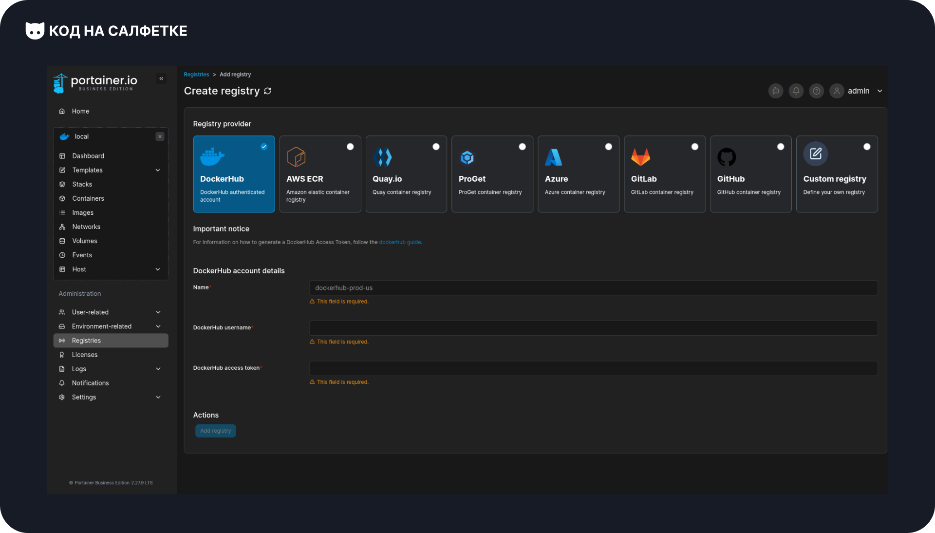Select the ProGet radio button
The width and height of the screenshot is (935, 533).
point(523,147)
